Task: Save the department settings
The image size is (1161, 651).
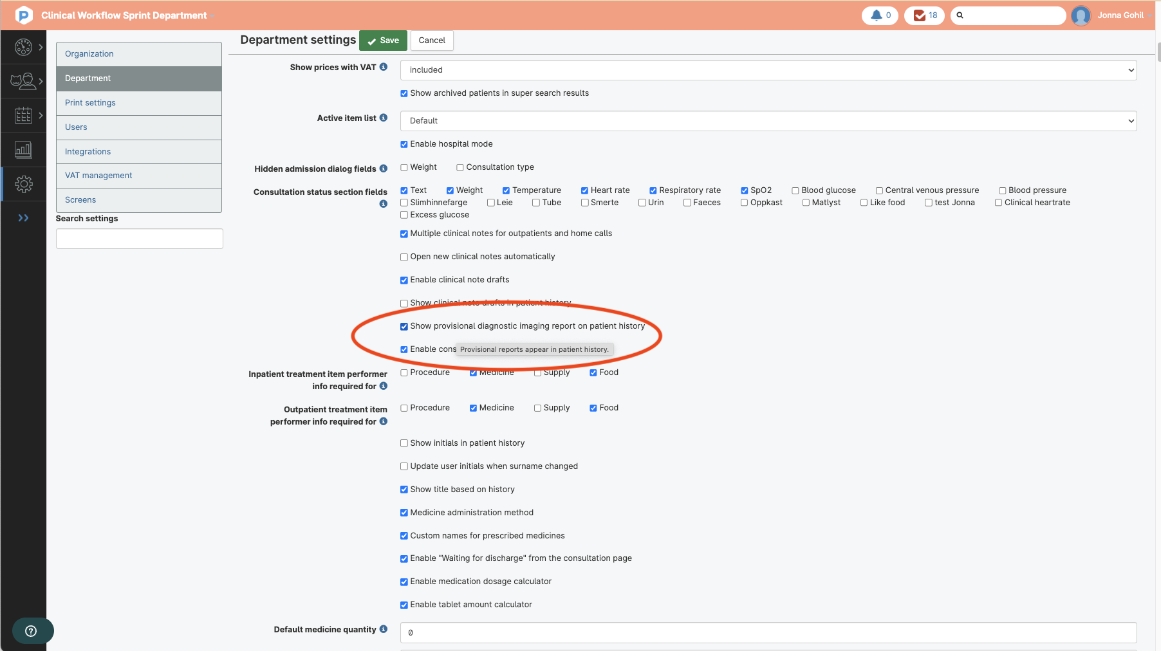Action: [x=383, y=40]
